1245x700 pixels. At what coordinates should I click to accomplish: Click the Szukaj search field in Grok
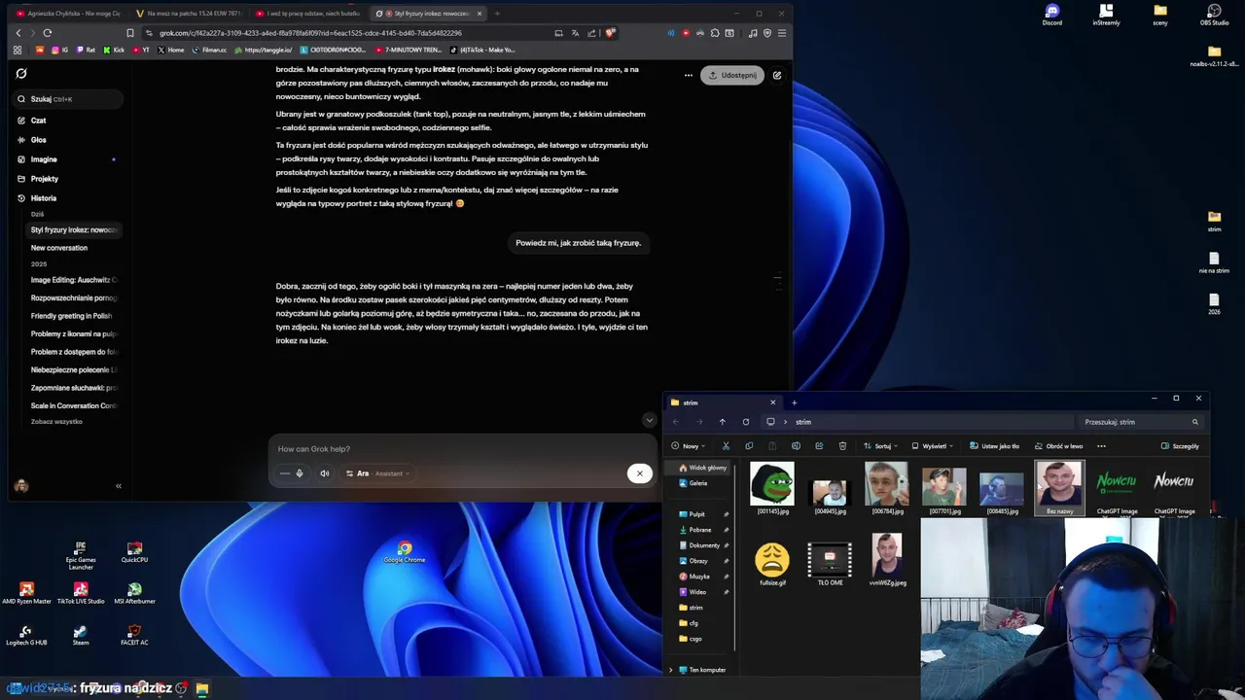click(x=68, y=99)
